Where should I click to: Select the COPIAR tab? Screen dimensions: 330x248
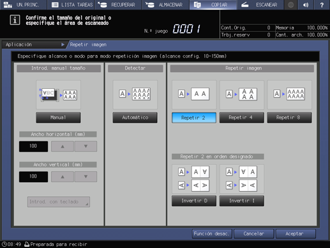[213, 4]
